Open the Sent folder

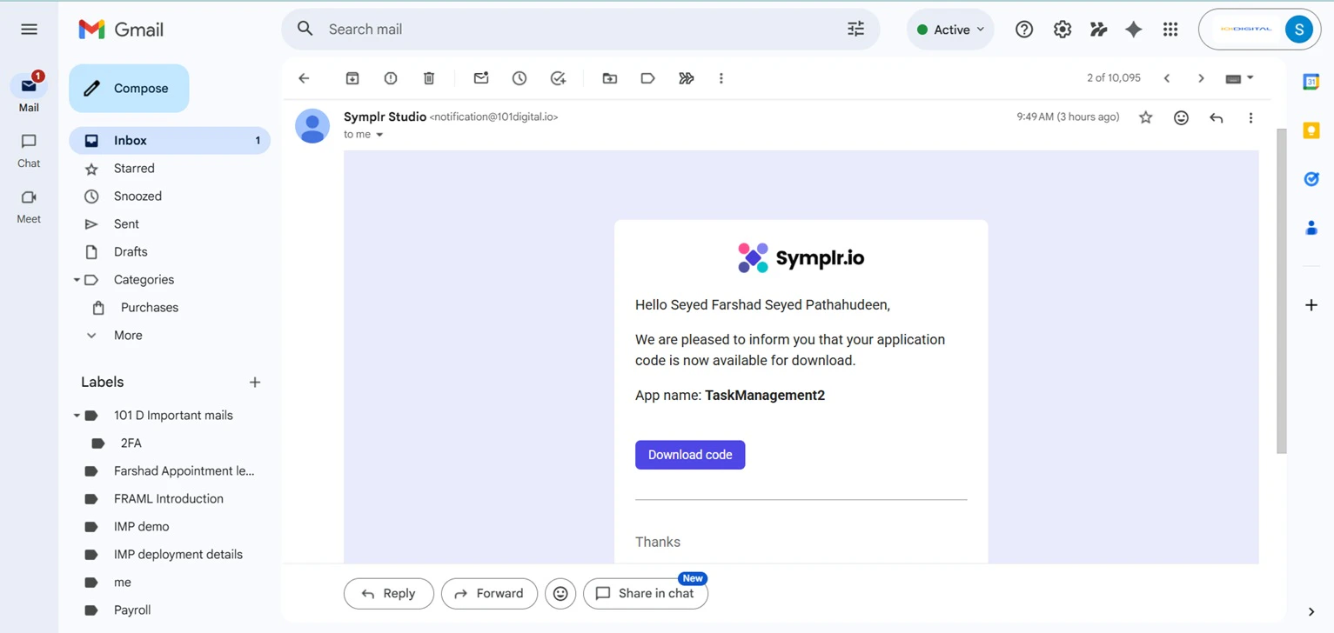tap(170, 224)
